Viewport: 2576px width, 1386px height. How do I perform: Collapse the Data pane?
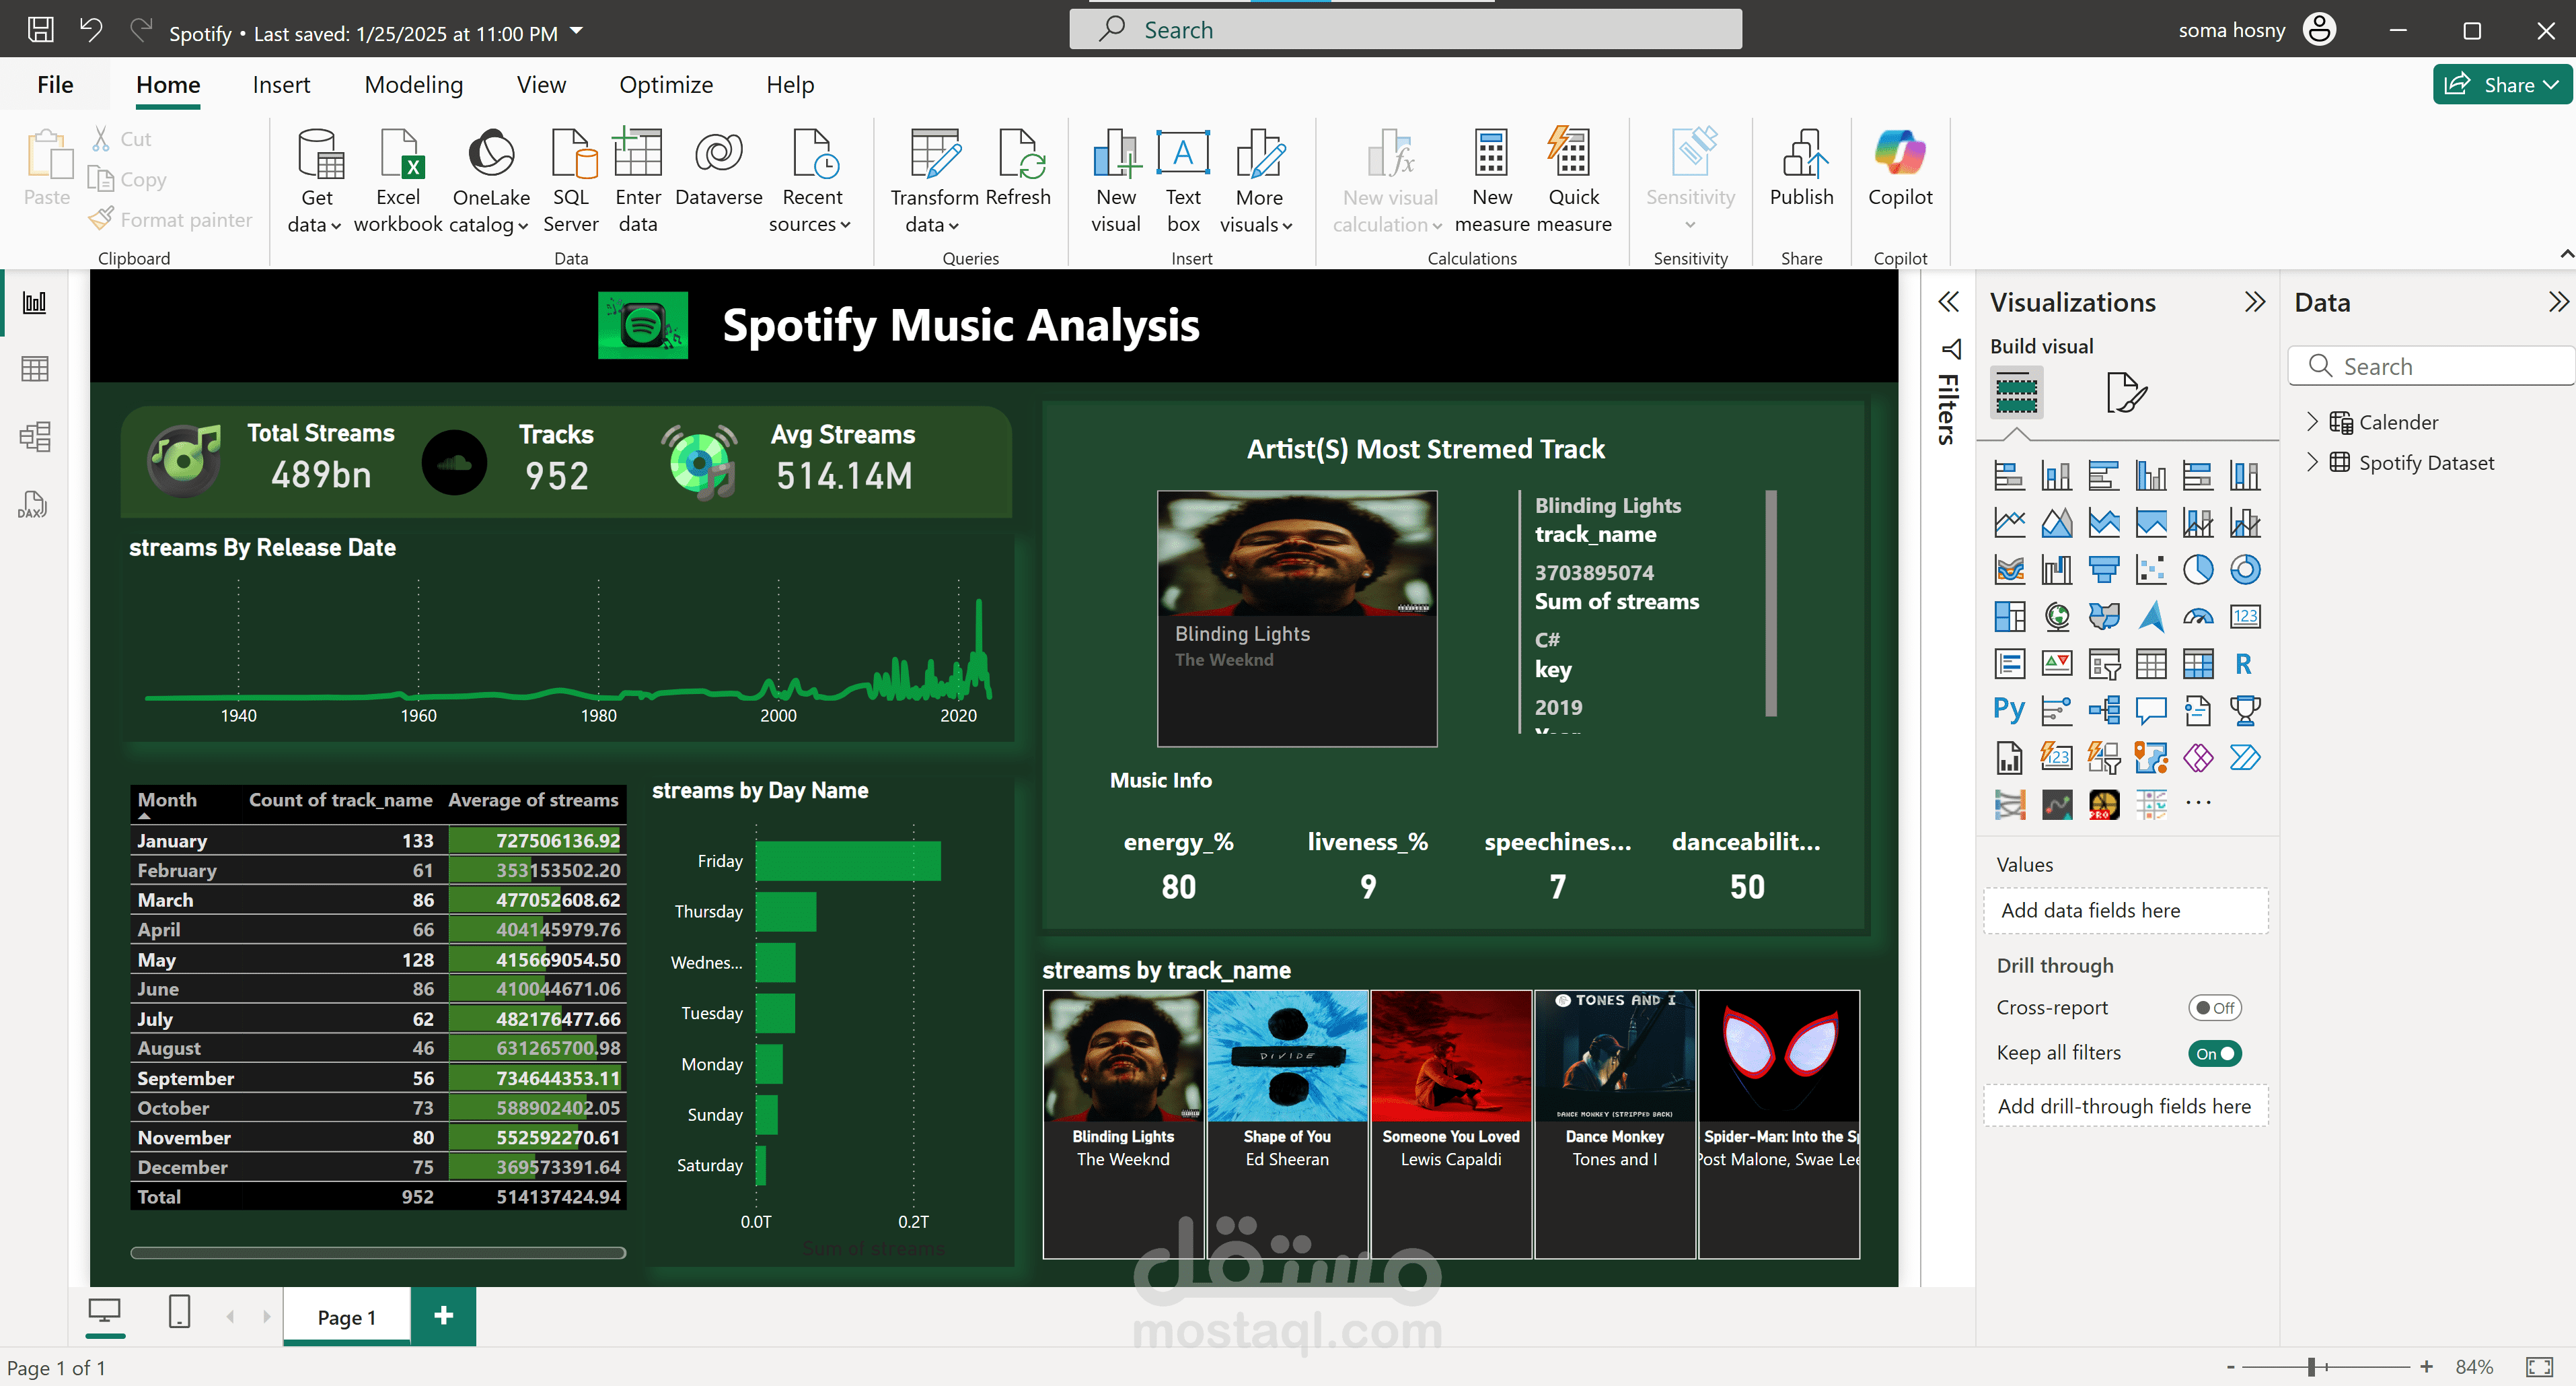point(2558,302)
